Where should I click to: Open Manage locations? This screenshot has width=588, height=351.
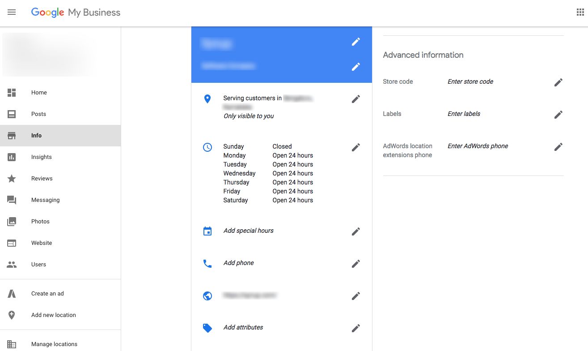point(54,344)
